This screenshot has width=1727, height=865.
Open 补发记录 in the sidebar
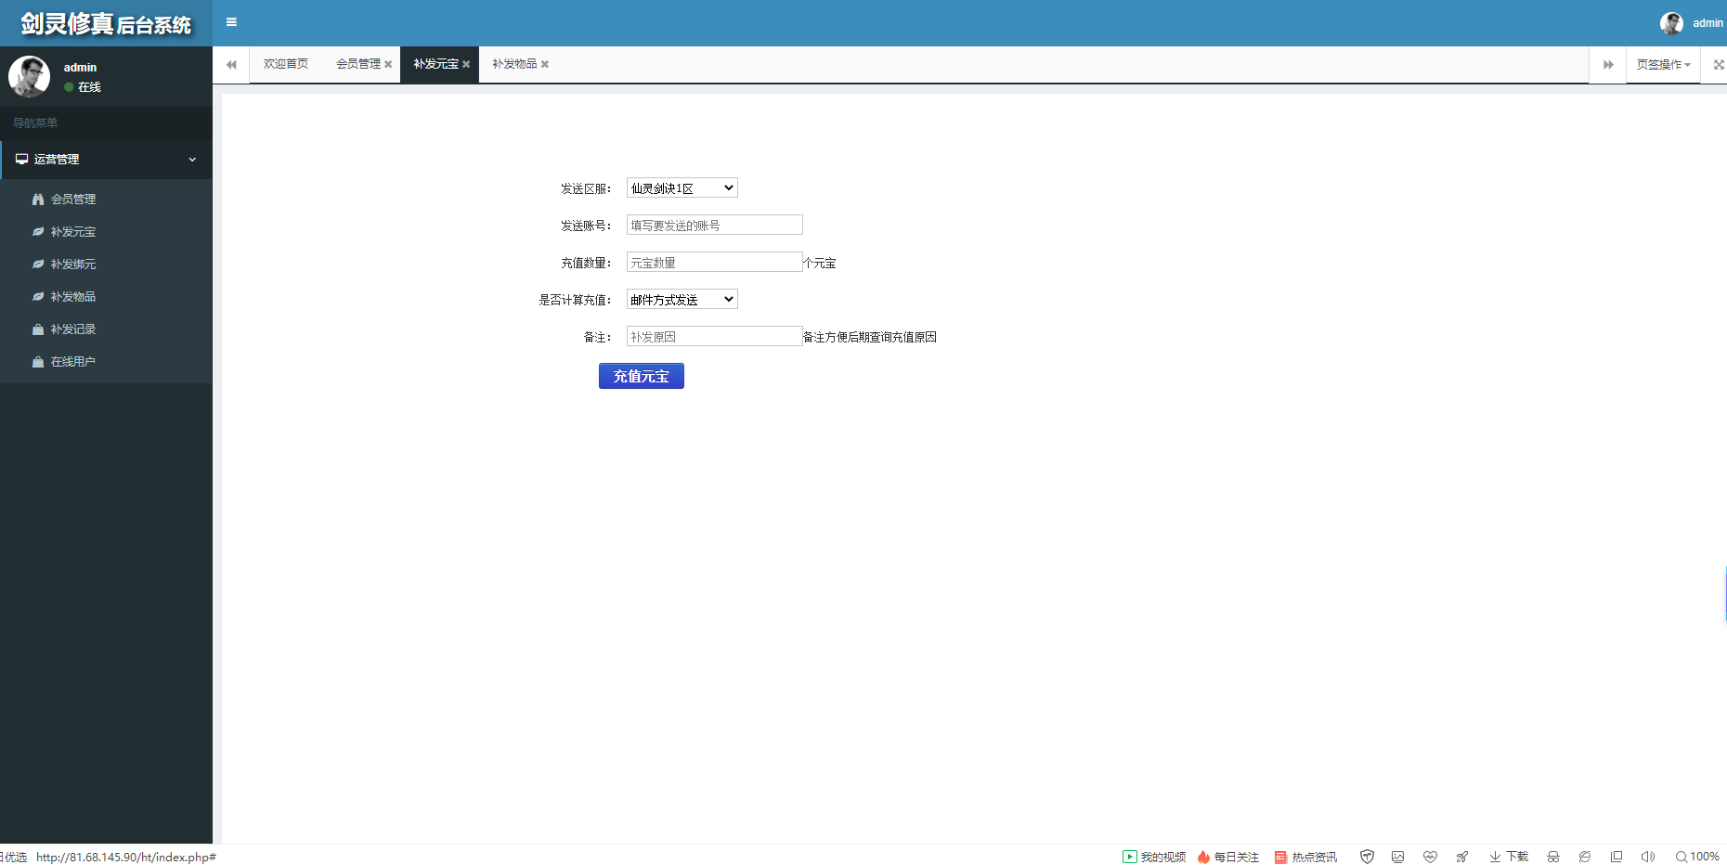coord(72,329)
